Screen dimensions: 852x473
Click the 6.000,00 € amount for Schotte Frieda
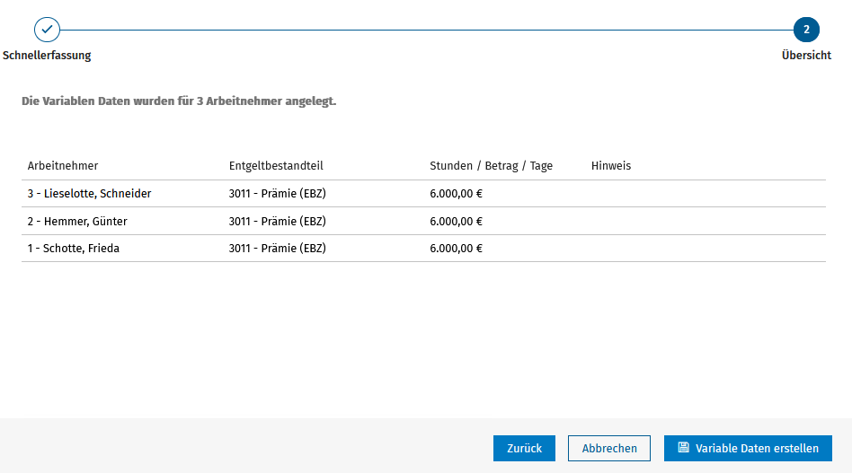[x=456, y=249]
